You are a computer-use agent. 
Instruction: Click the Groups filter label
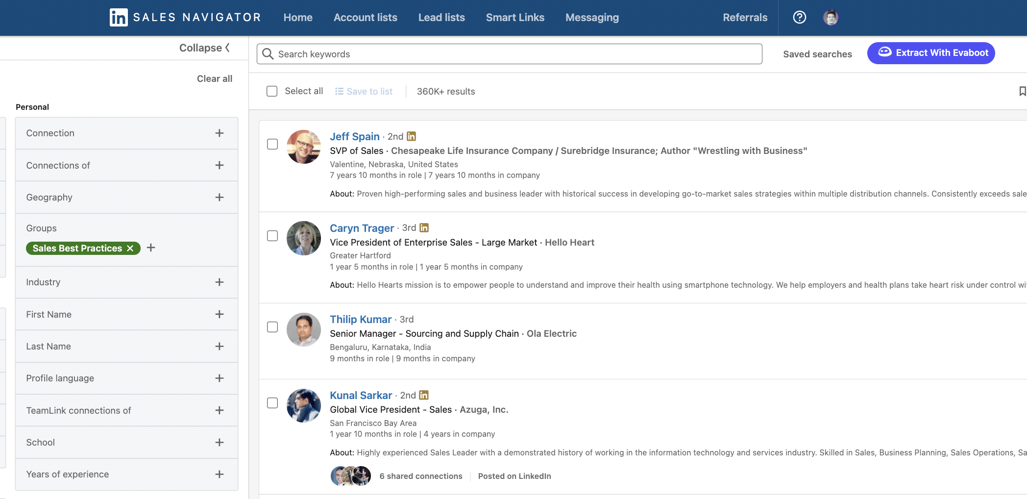(x=41, y=228)
